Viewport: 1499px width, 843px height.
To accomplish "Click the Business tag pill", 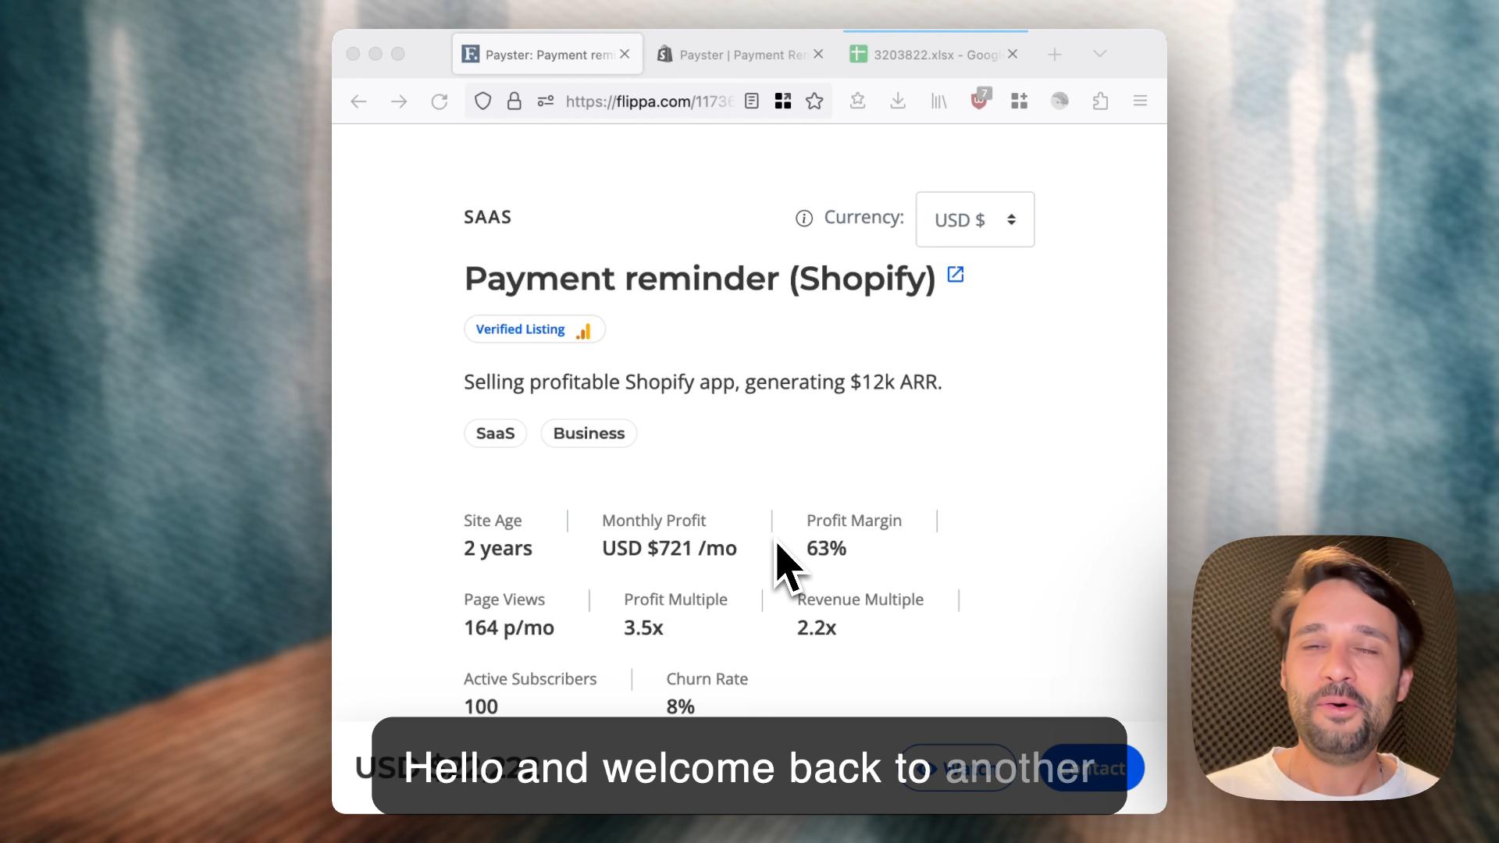I will pyautogui.click(x=589, y=433).
